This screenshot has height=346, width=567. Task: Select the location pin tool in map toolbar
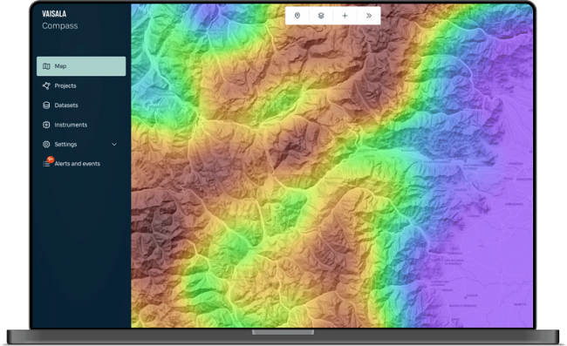click(x=297, y=16)
